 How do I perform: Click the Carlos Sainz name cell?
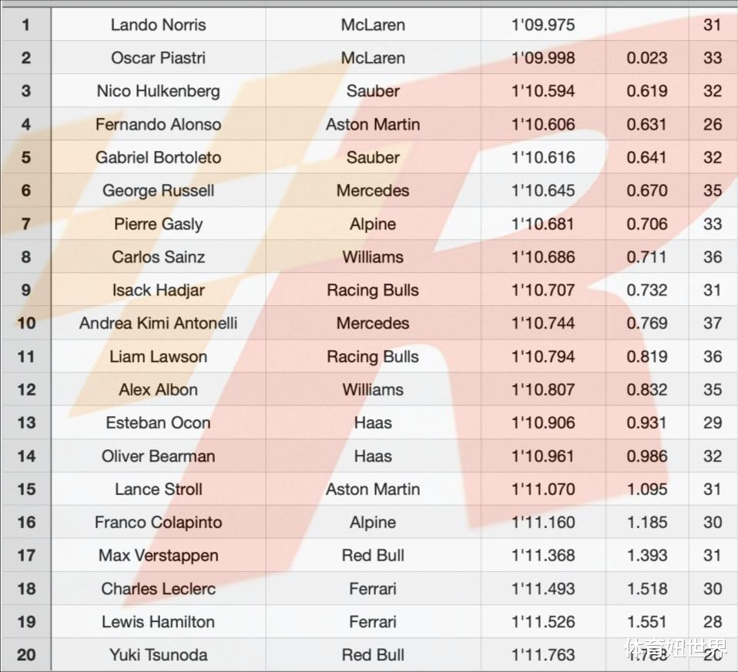(158, 257)
